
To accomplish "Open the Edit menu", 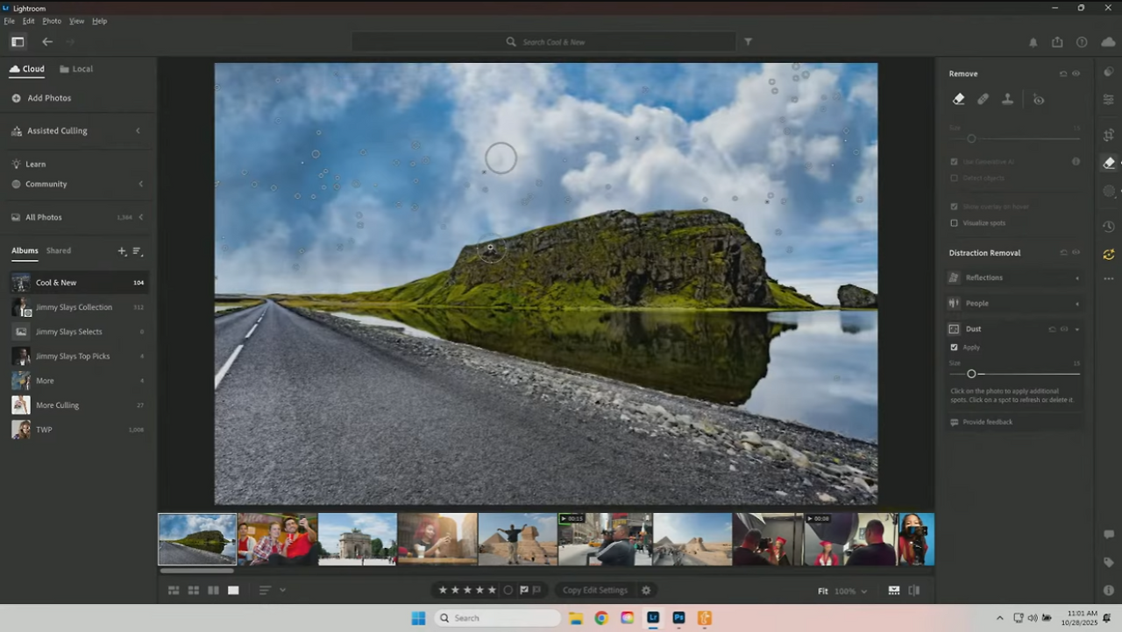I will pyautogui.click(x=29, y=21).
